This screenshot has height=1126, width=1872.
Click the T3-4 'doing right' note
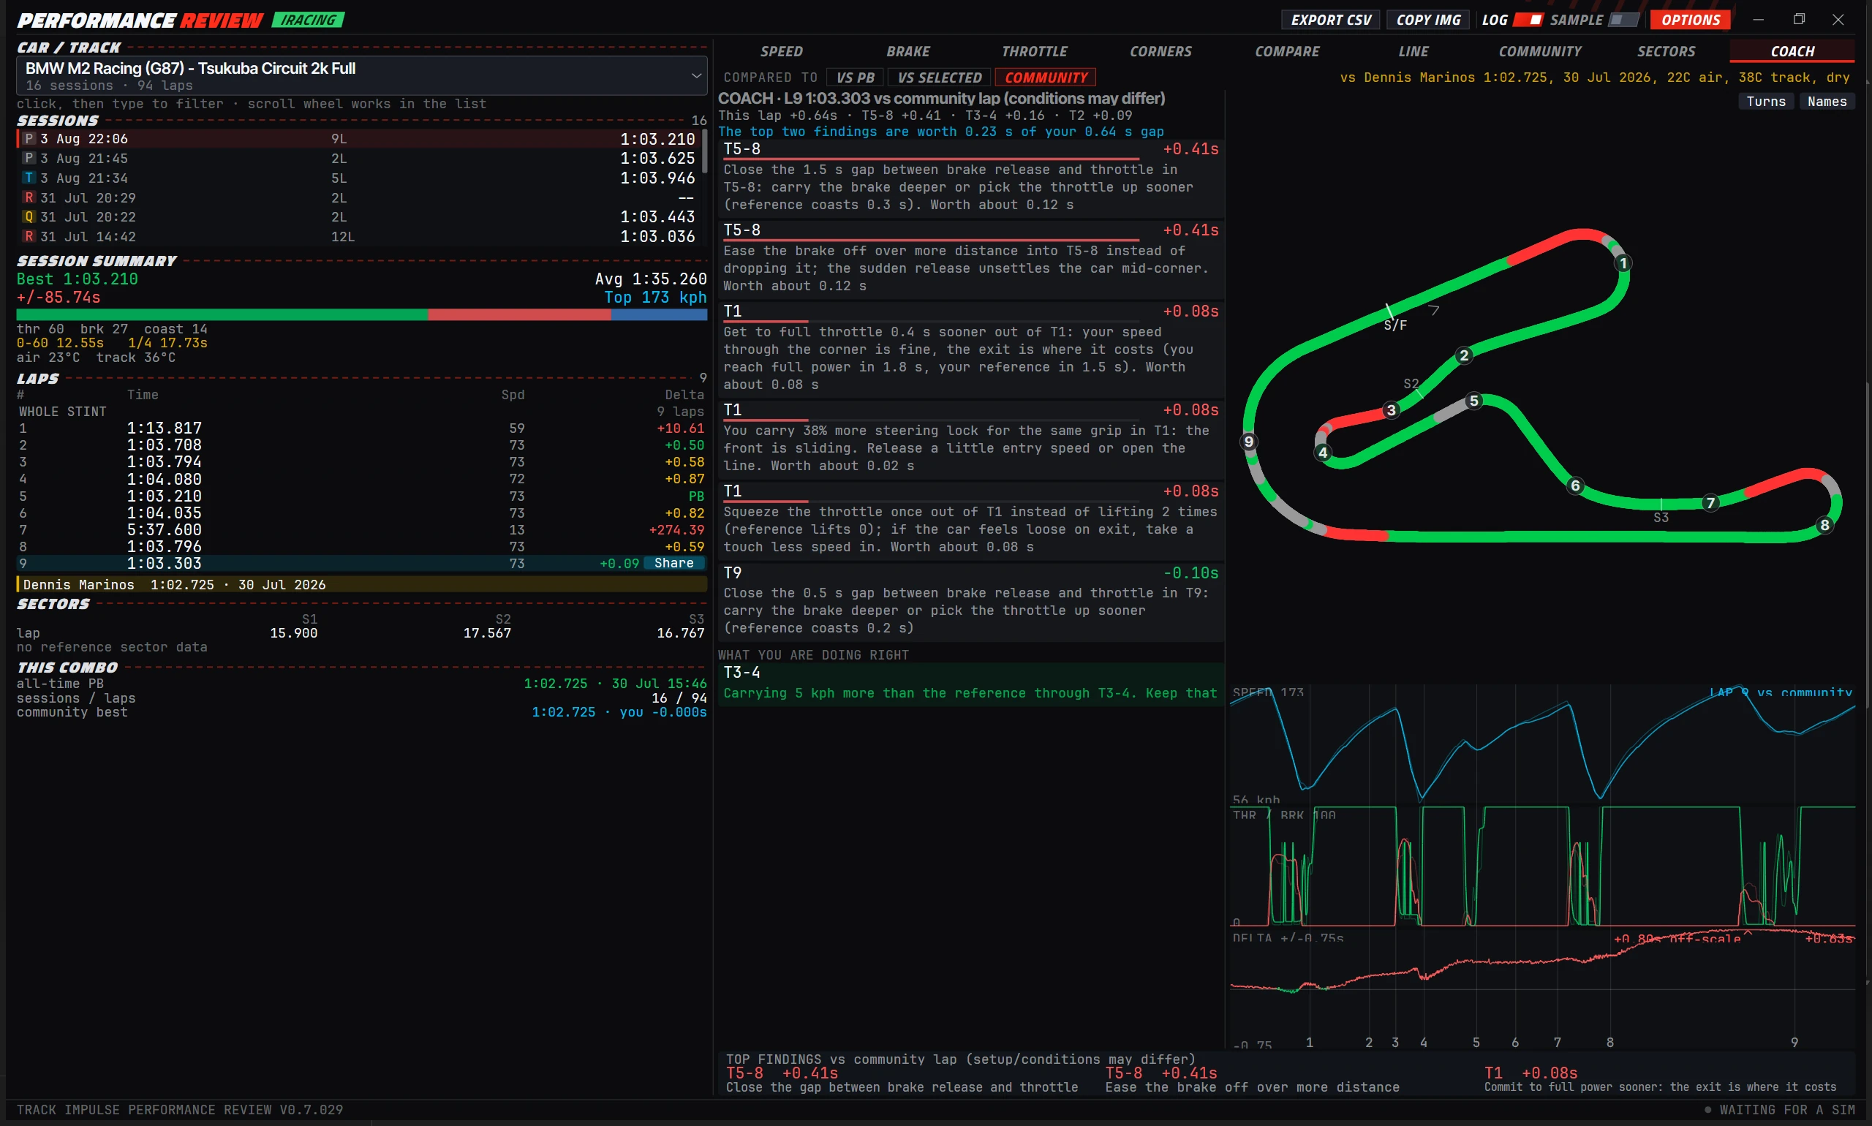(x=970, y=684)
